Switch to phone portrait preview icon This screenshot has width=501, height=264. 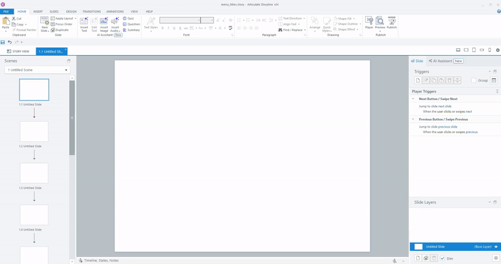tap(490, 50)
